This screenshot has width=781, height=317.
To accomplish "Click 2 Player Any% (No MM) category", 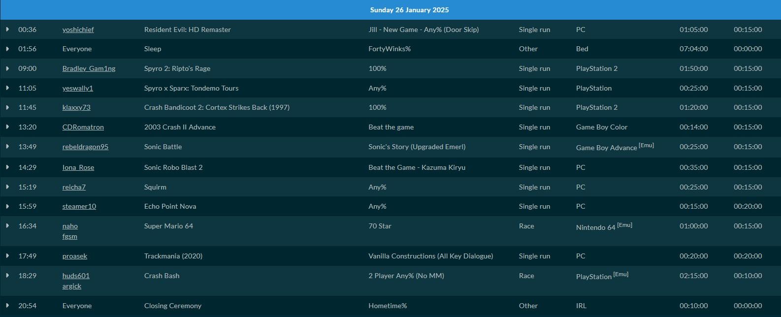I will coord(406,276).
